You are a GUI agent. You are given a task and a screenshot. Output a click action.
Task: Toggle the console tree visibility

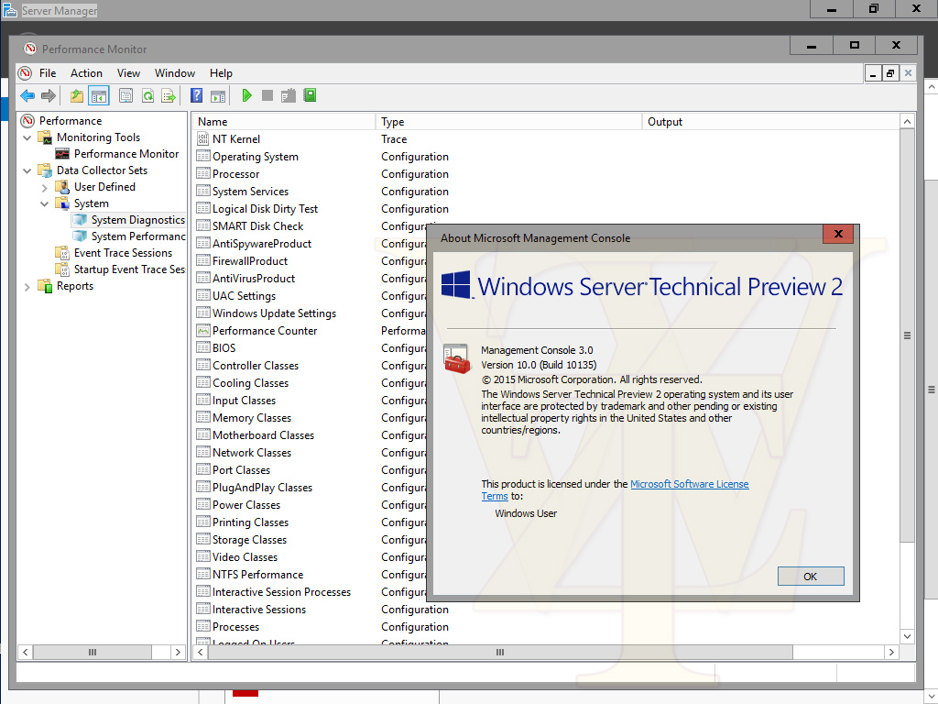[x=98, y=94]
